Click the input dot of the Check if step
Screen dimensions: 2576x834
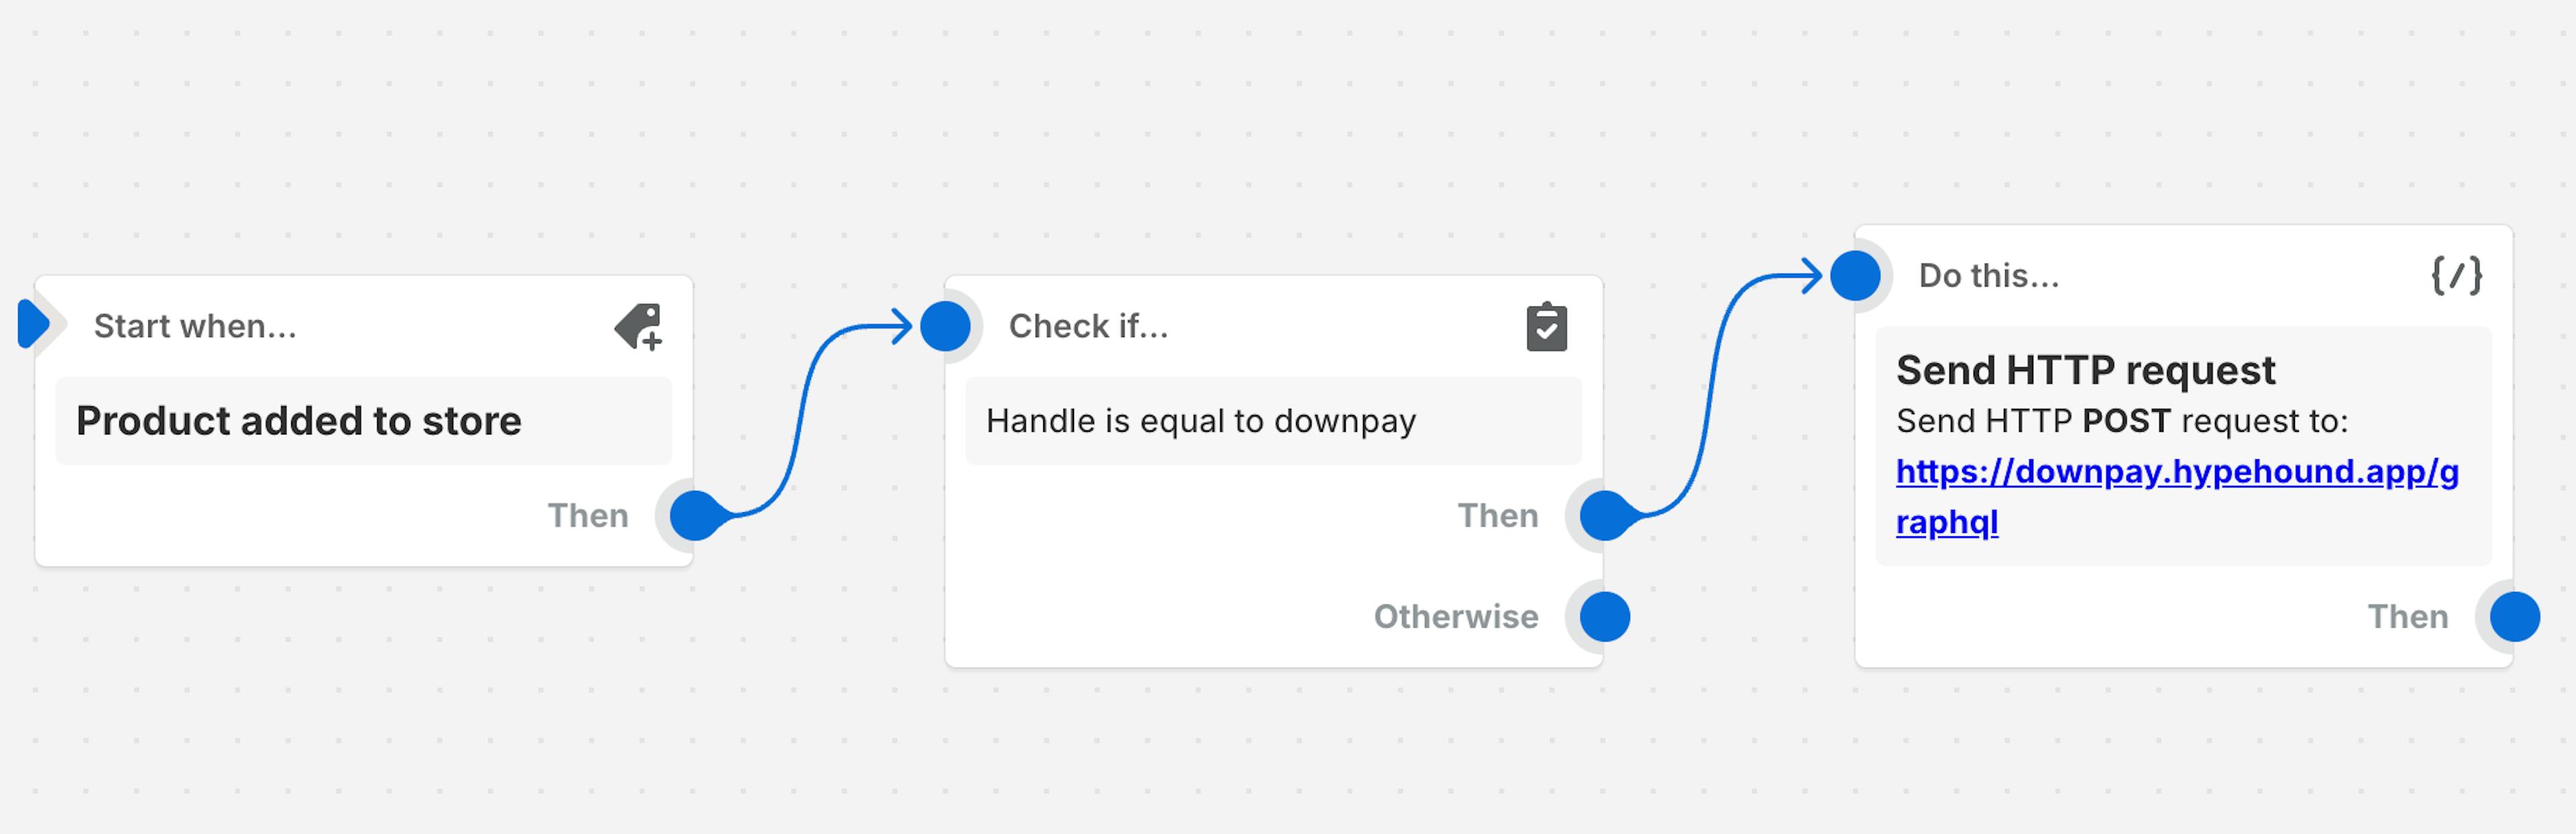pos(945,326)
